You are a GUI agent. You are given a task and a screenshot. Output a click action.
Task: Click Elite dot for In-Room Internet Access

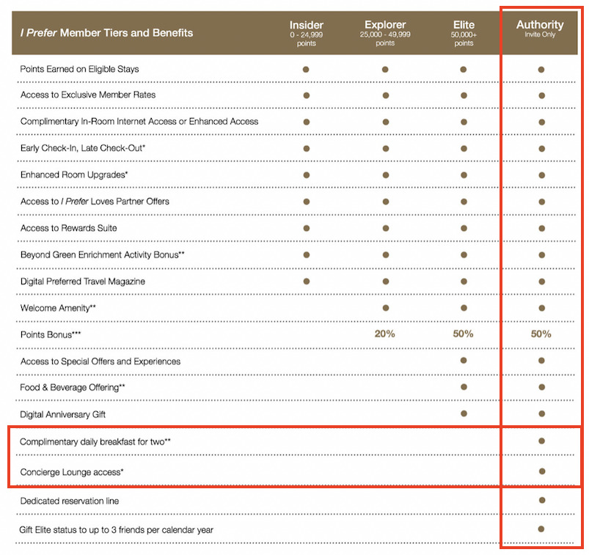464,122
